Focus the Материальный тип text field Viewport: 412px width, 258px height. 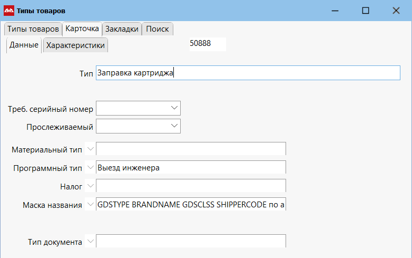coord(191,149)
